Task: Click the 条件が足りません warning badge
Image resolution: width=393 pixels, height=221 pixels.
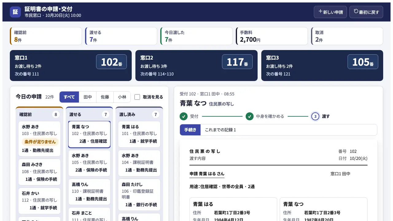Action: pyautogui.click(x=40, y=142)
